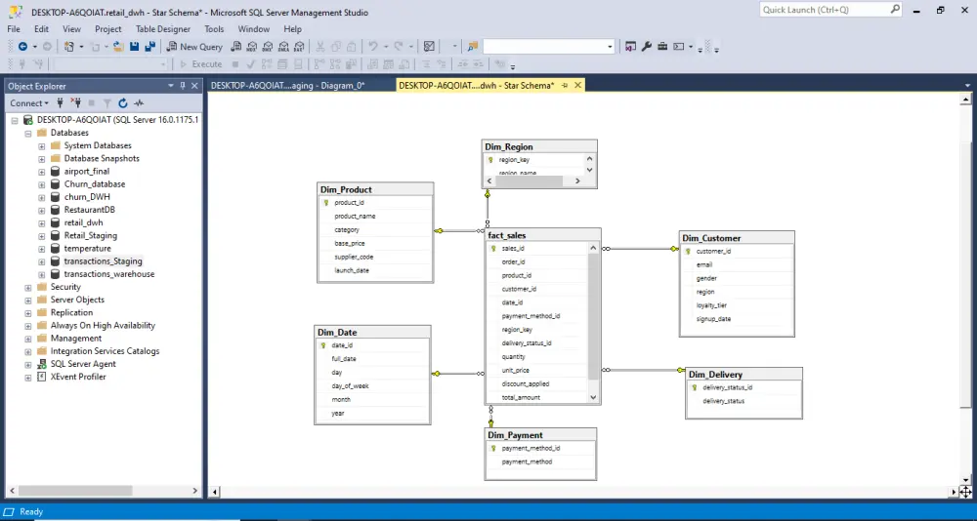The width and height of the screenshot is (977, 521).
Task: Click the Dim_Region scroll right arrow
Action: pyautogui.click(x=577, y=180)
